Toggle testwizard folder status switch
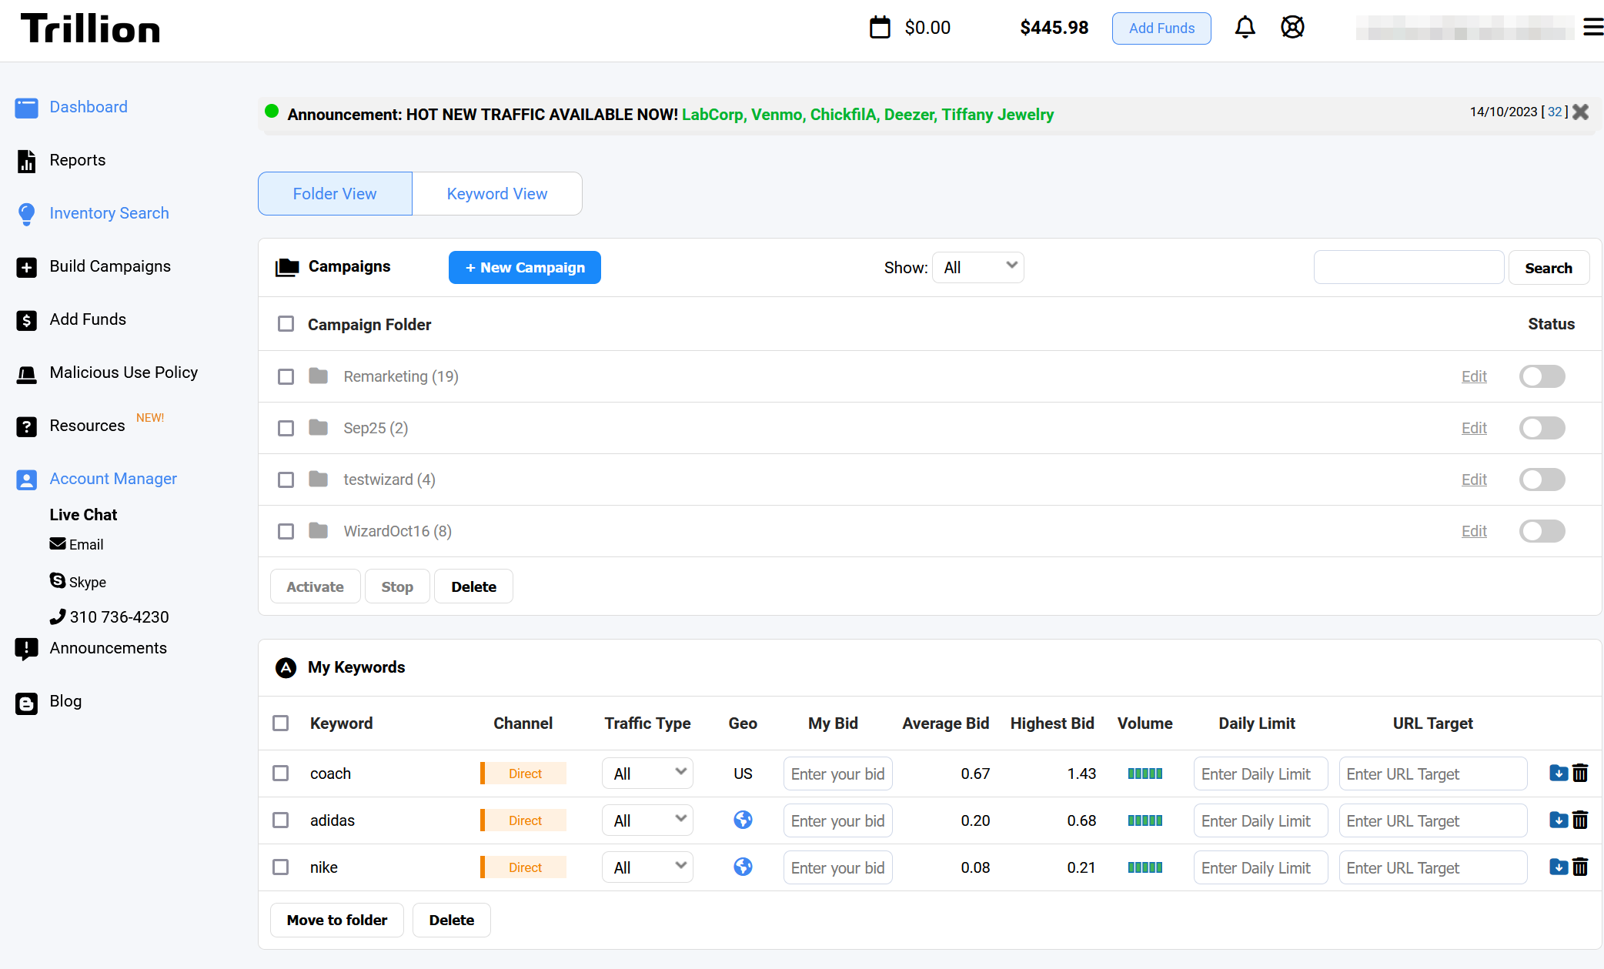 [x=1542, y=479]
